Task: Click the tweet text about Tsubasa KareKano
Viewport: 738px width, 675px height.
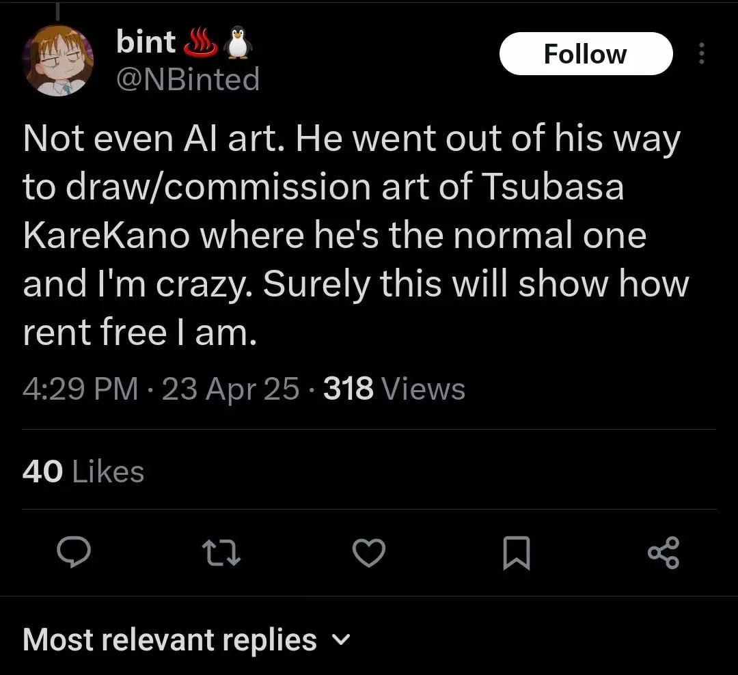Action: [355, 236]
